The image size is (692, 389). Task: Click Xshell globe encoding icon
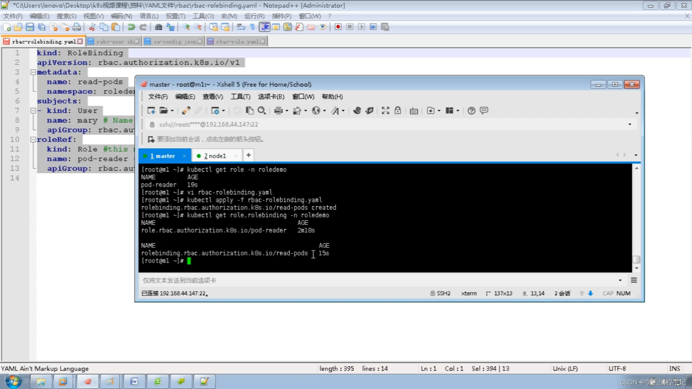(x=316, y=110)
